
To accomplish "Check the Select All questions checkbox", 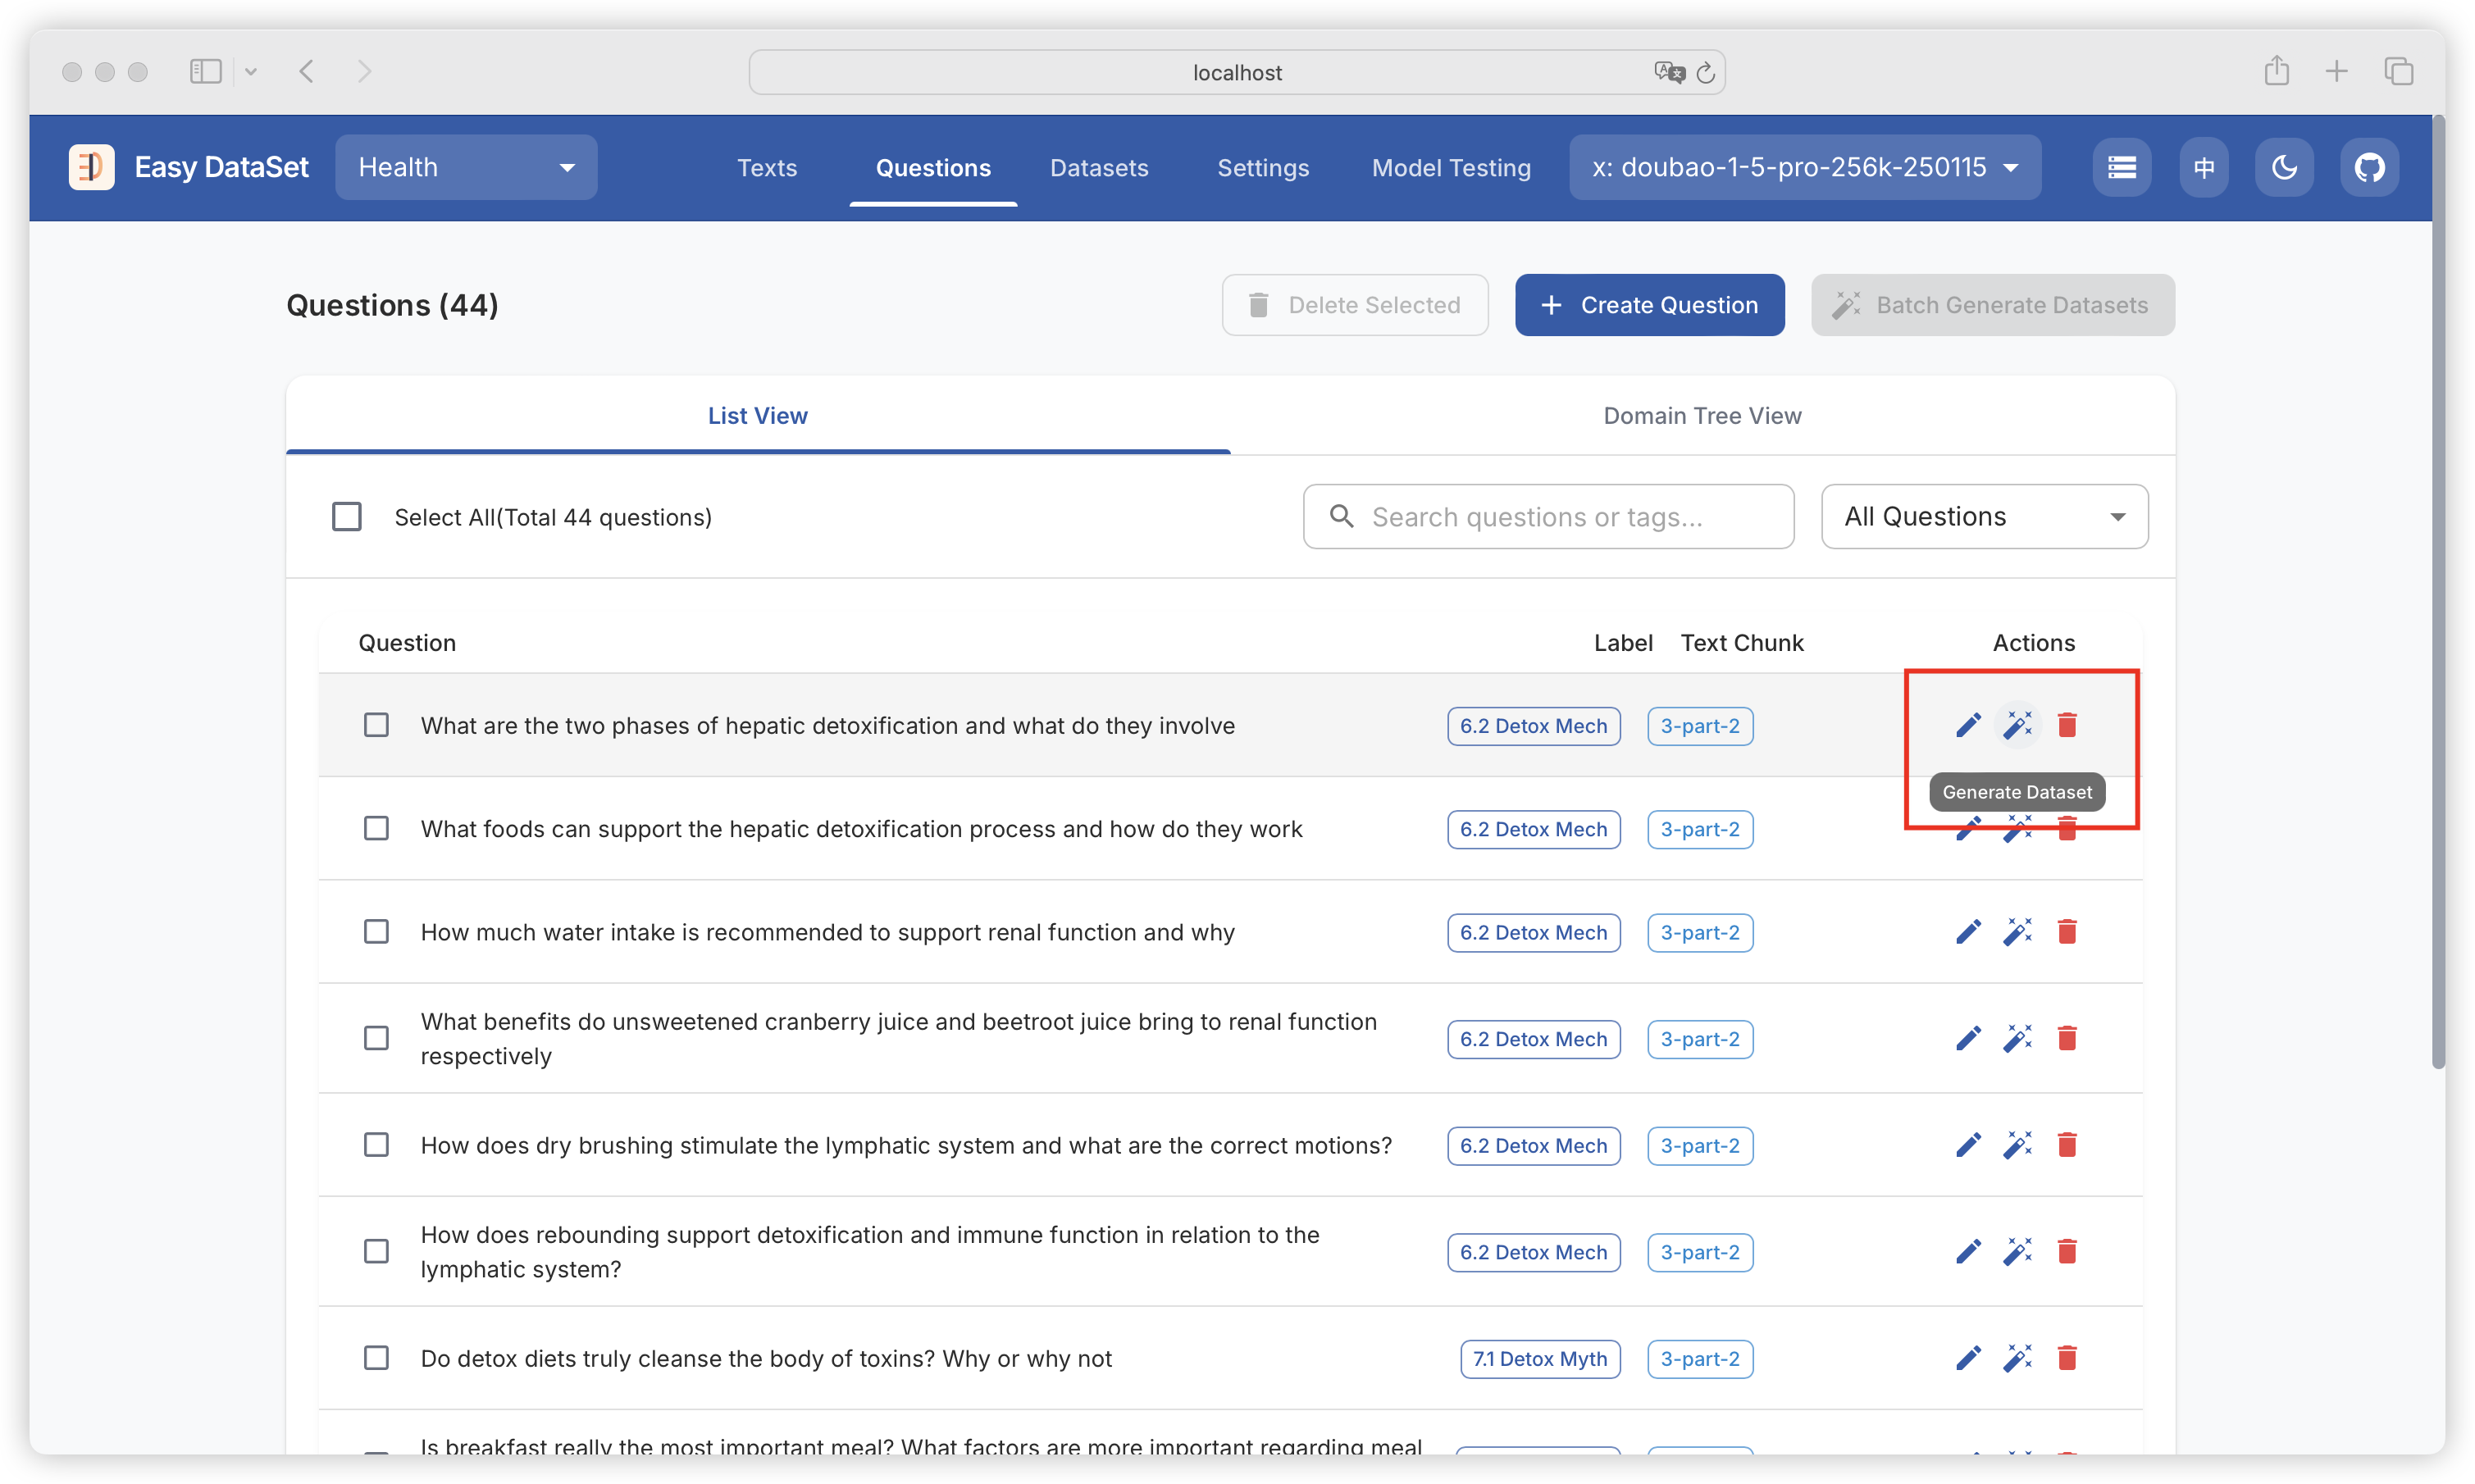I will [347, 517].
